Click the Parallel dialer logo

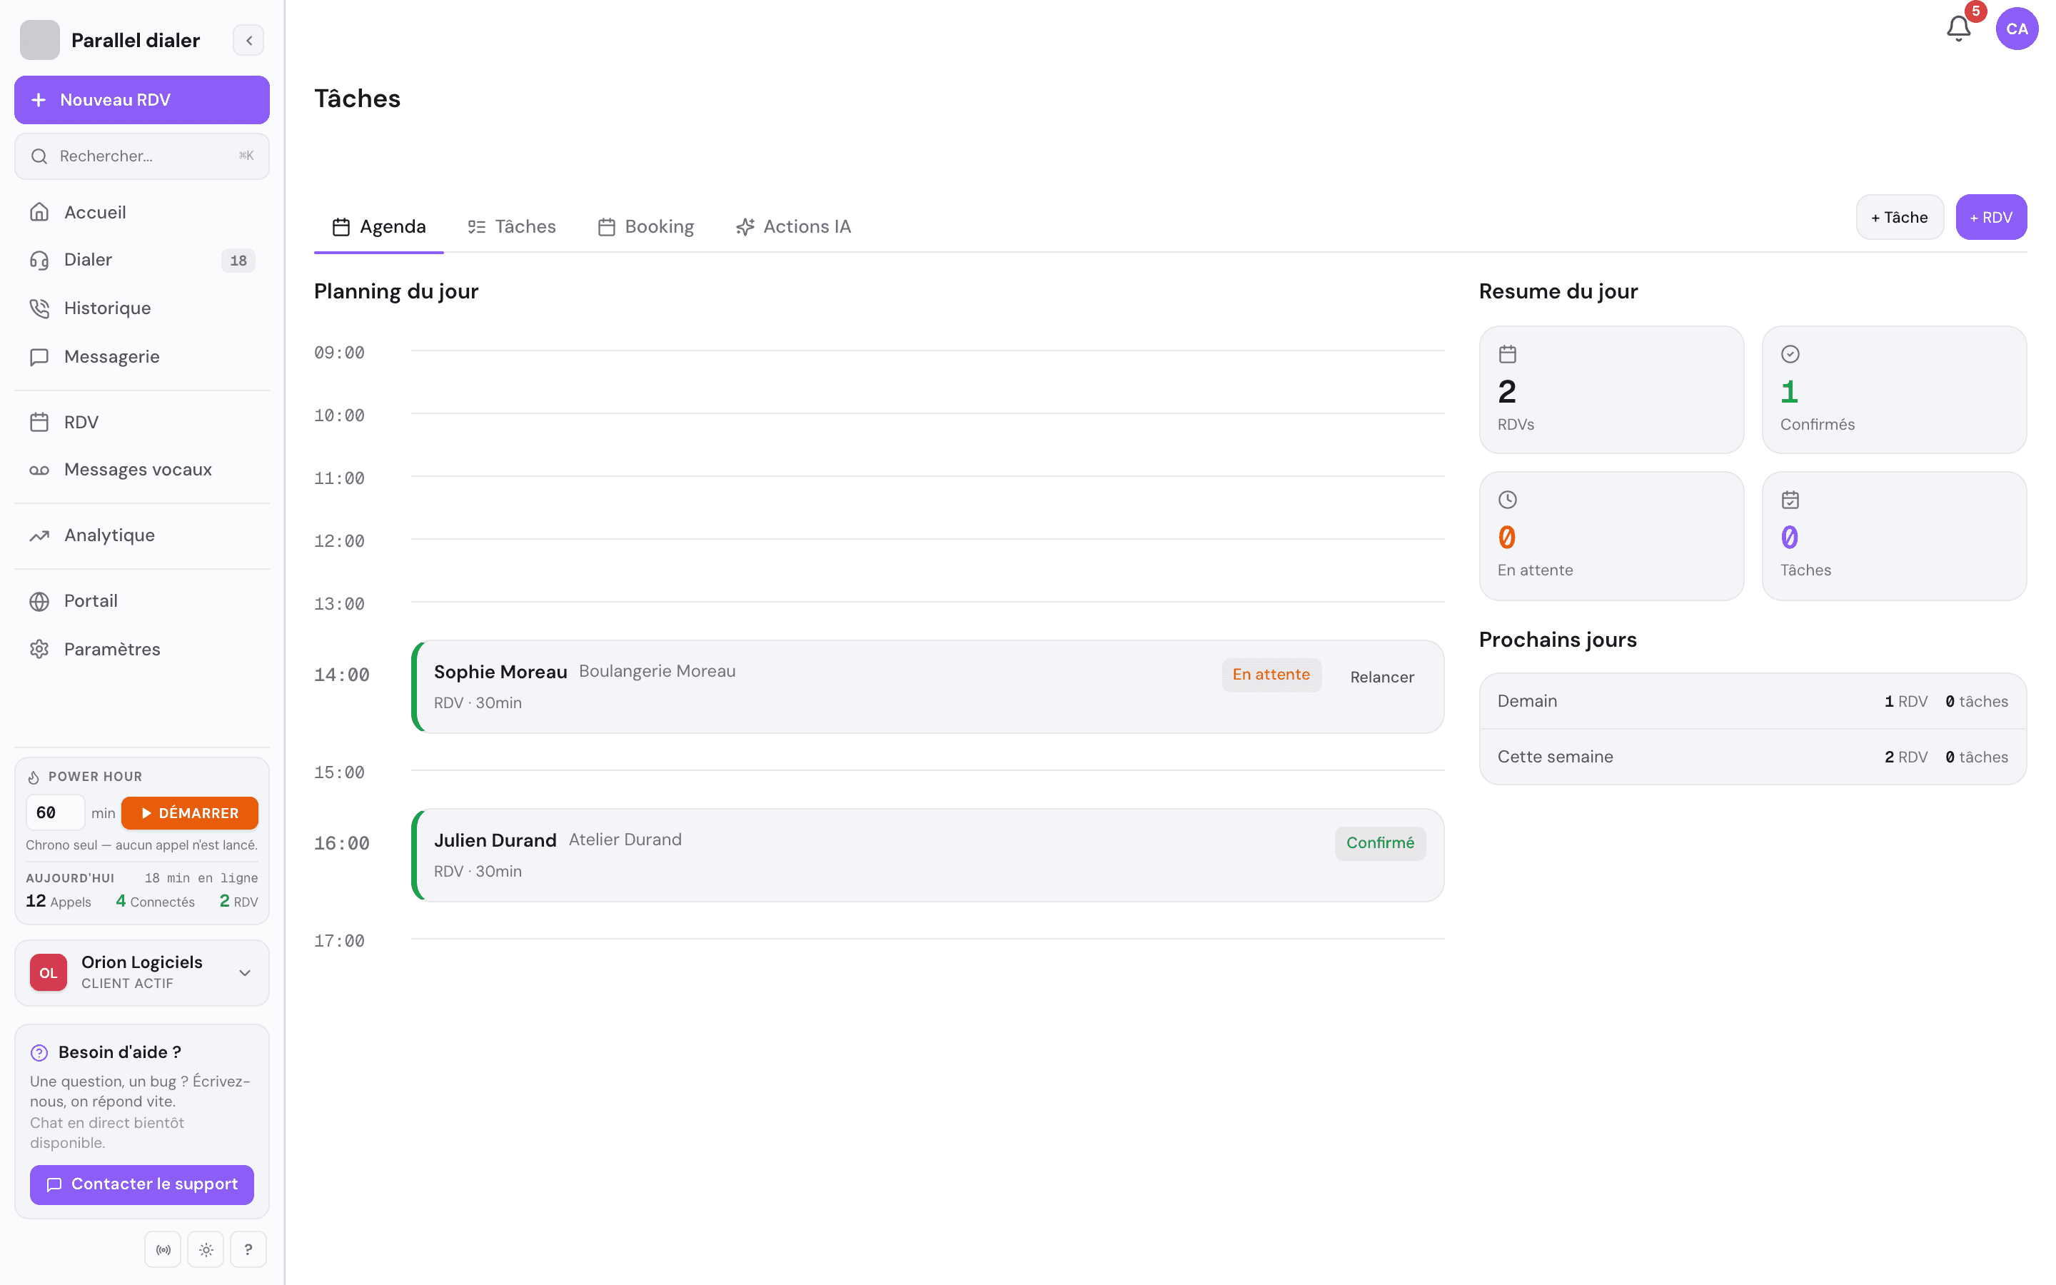click(40, 40)
